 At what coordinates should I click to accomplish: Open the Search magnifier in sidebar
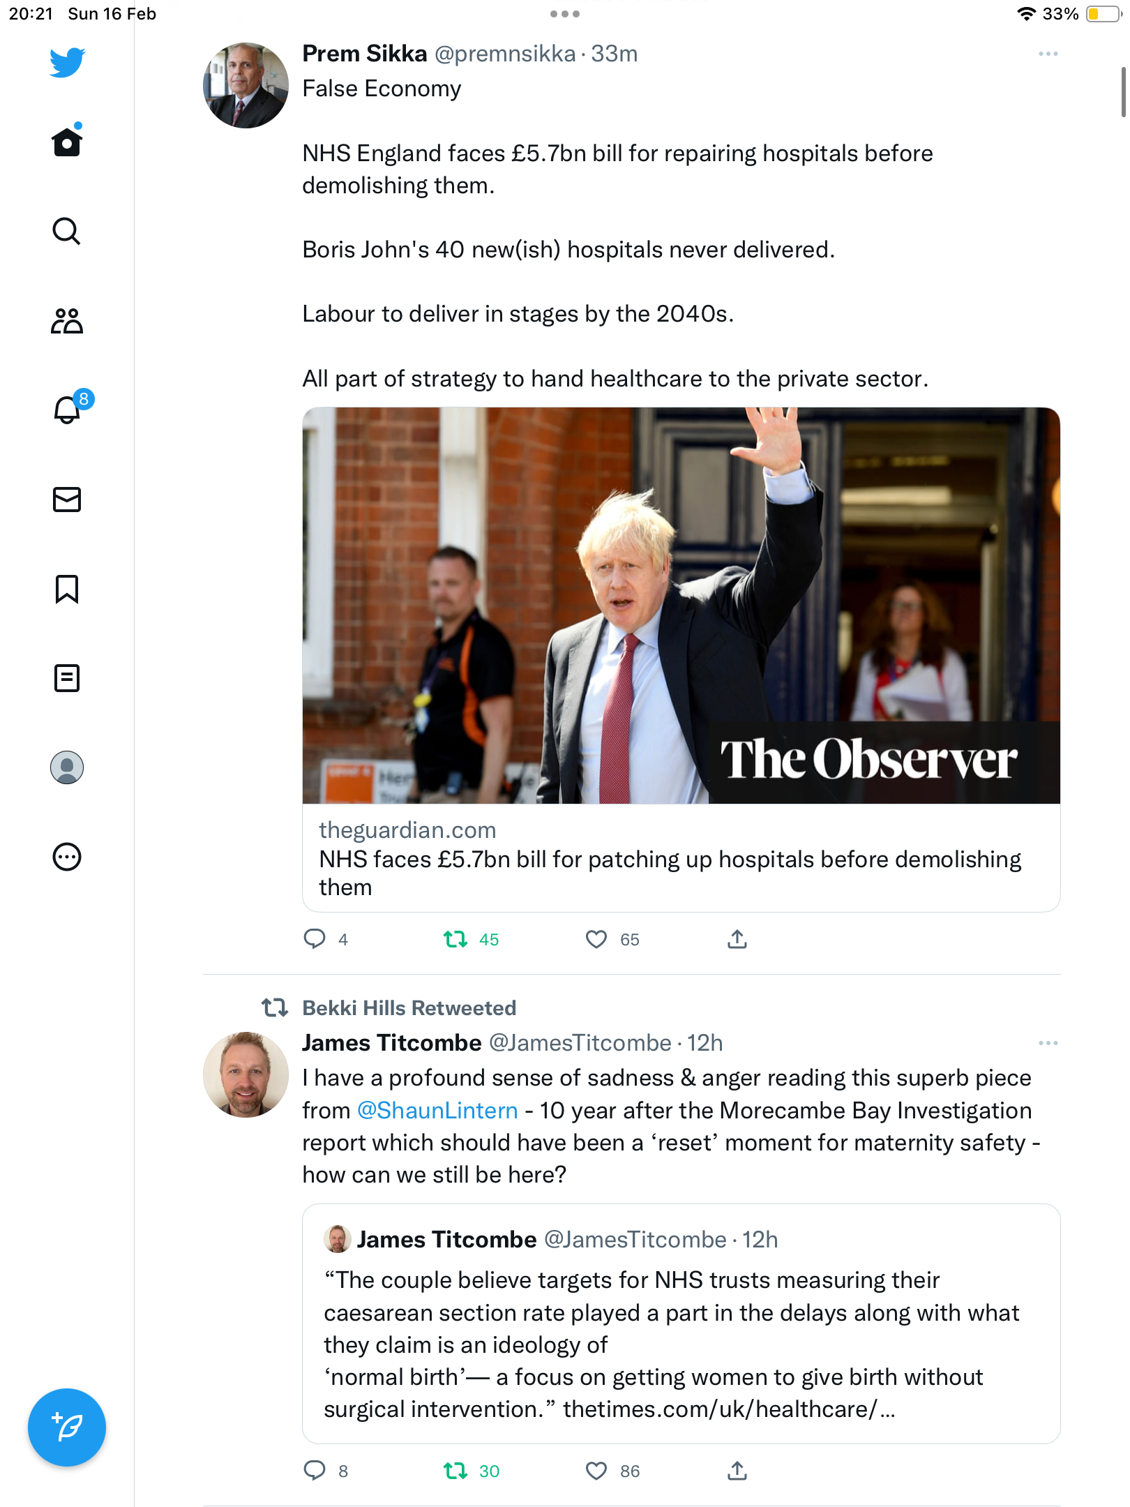coord(67,231)
